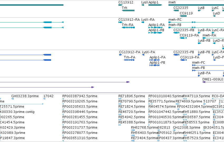The width and height of the screenshot is (224, 142).
Task: Click the GH12308.3prime EST label
Action: pyautogui.click(x=186, y=128)
